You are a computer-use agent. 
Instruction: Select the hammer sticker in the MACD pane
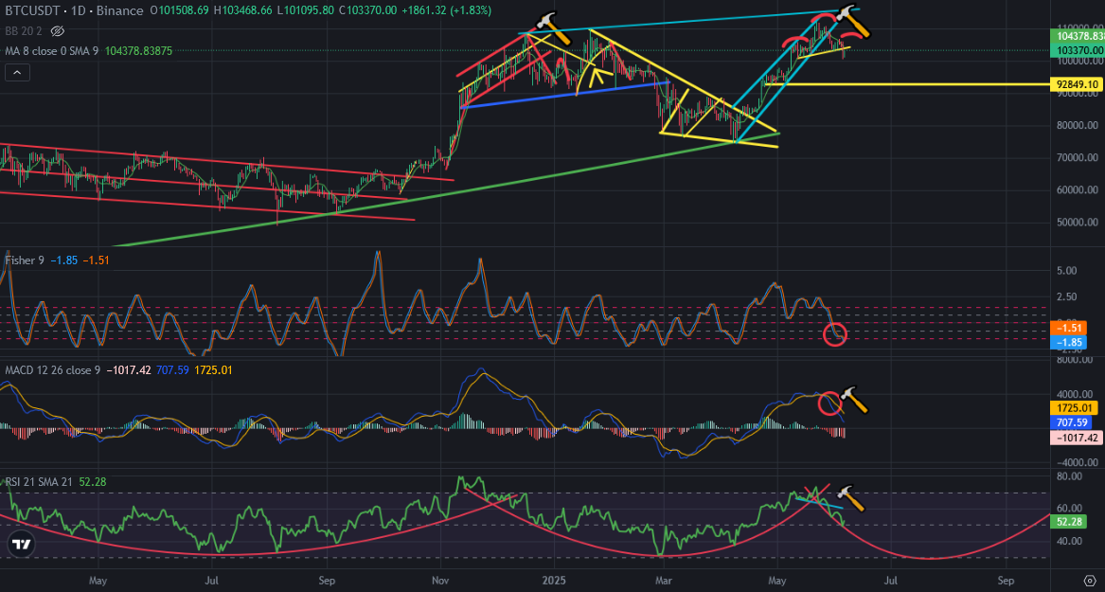(x=855, y=398)
